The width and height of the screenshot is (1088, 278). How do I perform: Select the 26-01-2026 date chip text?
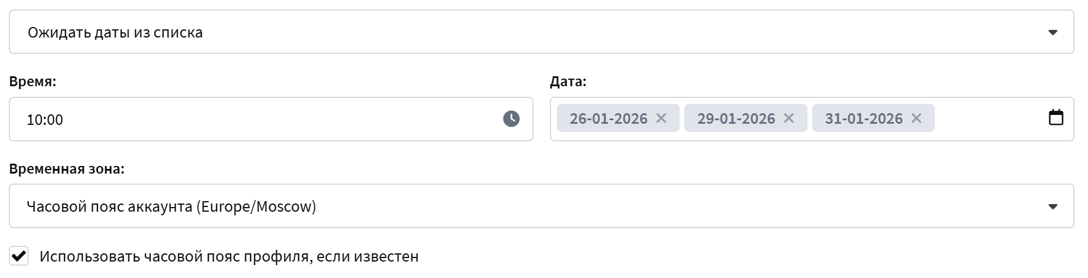(608, 119)
